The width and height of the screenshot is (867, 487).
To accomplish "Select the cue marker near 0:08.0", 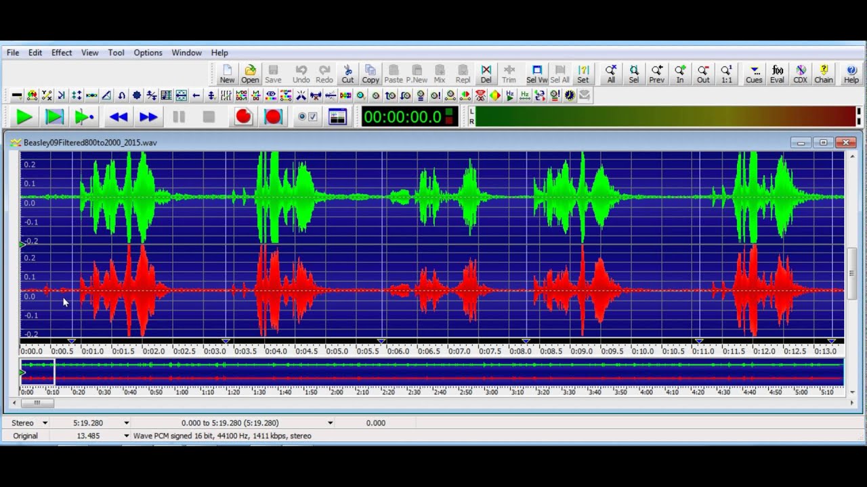I will [x=526, y=341].
